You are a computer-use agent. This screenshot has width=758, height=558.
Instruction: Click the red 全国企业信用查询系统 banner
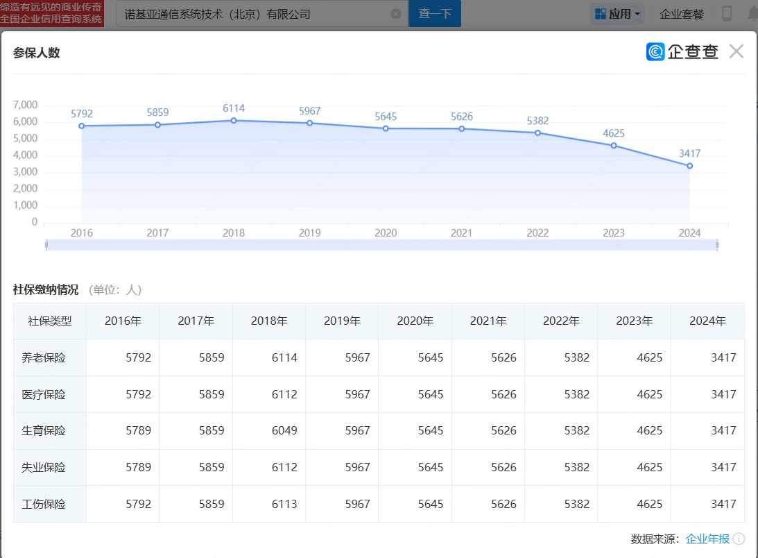(x=52, y=13)
